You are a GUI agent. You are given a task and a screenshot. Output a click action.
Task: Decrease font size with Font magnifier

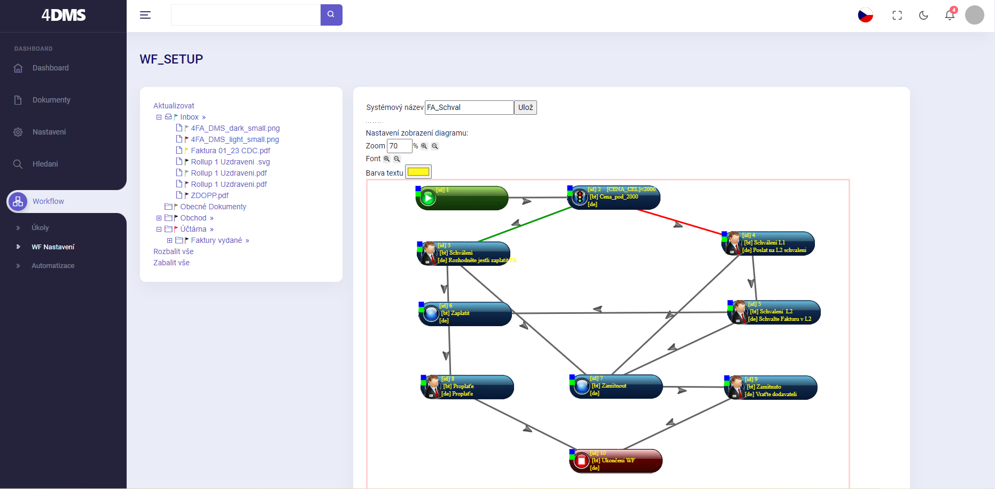397,159
